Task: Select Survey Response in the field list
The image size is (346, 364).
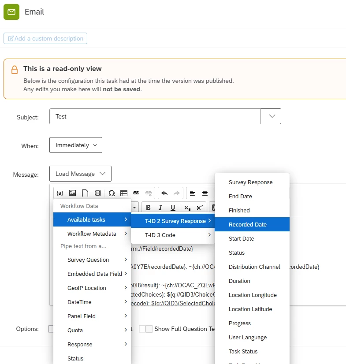Action: (x=252, y=182)
